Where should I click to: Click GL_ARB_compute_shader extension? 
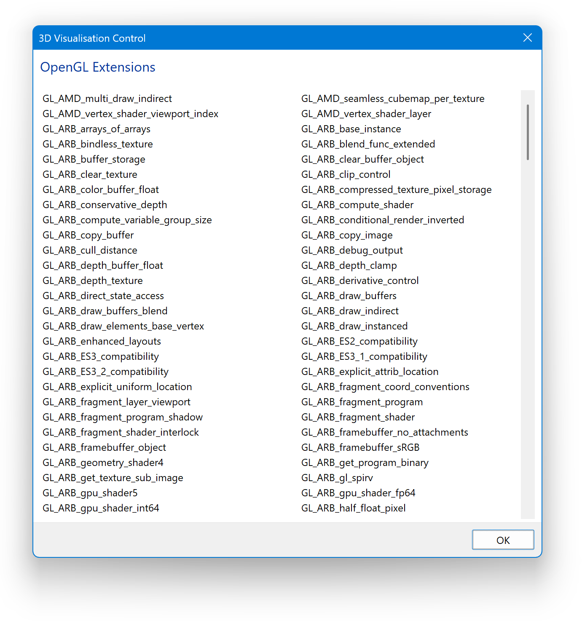357,205
